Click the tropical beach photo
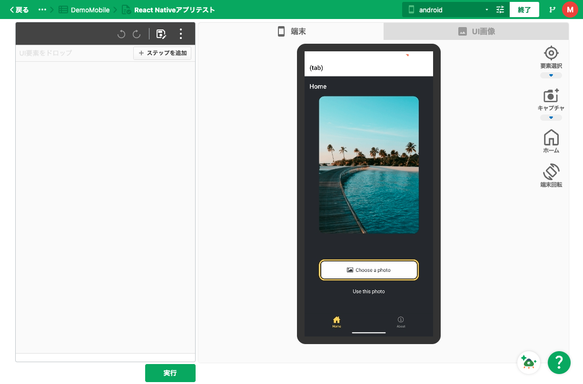Image resolution: width=583 pixels, height=384 pixels. pyautogui.click(x=369, y=165)
